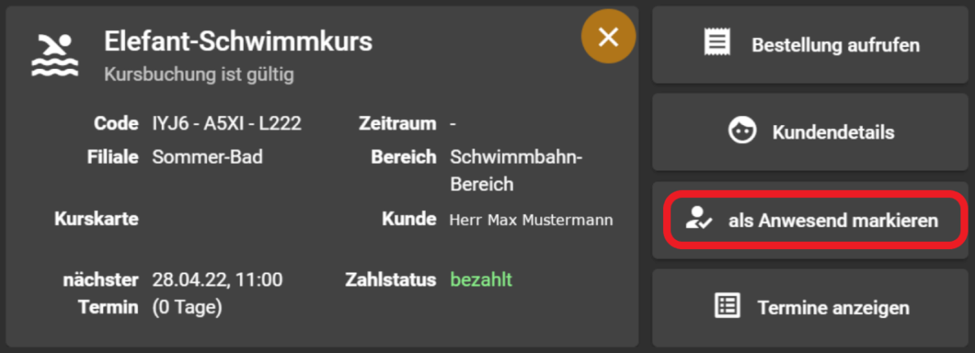Image resolution: width=975 pixels, height=353 pixels.
Task: Click the list icon on Termine anzeigen
Action: (726, 307)
